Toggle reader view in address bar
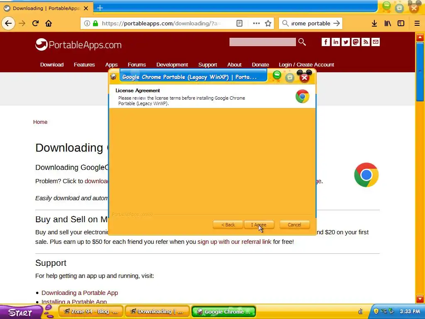 pos(239,23)
